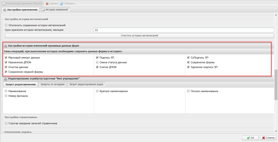Click gear icon beside Настройки истории изменений
The width and height of the screenshot is (278, 142).
5,46
